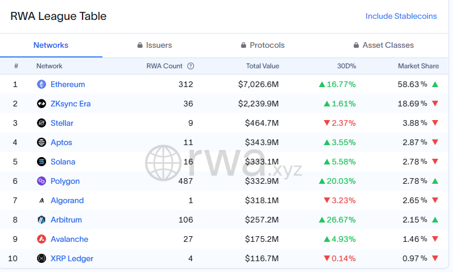The height and width of the screenshot is (272, 453).
Task: Click XRP Ledger's total value $116.7M
Action: 262,258
